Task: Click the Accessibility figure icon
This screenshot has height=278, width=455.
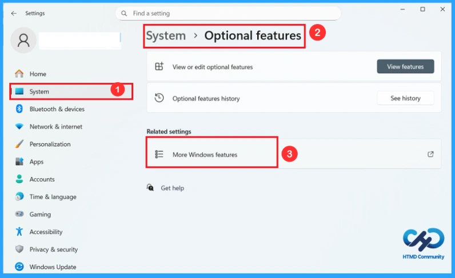Action: click(x=19, y=232)
